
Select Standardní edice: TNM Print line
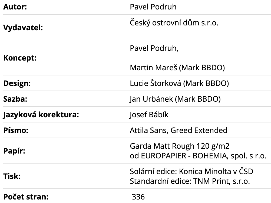[x=190, y=181]
